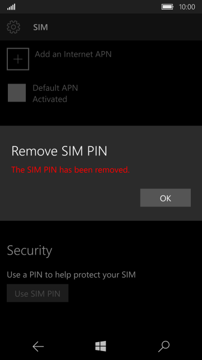Tap the plus icon to add APN
Screen dimensions: 202x360
(18, 59)
